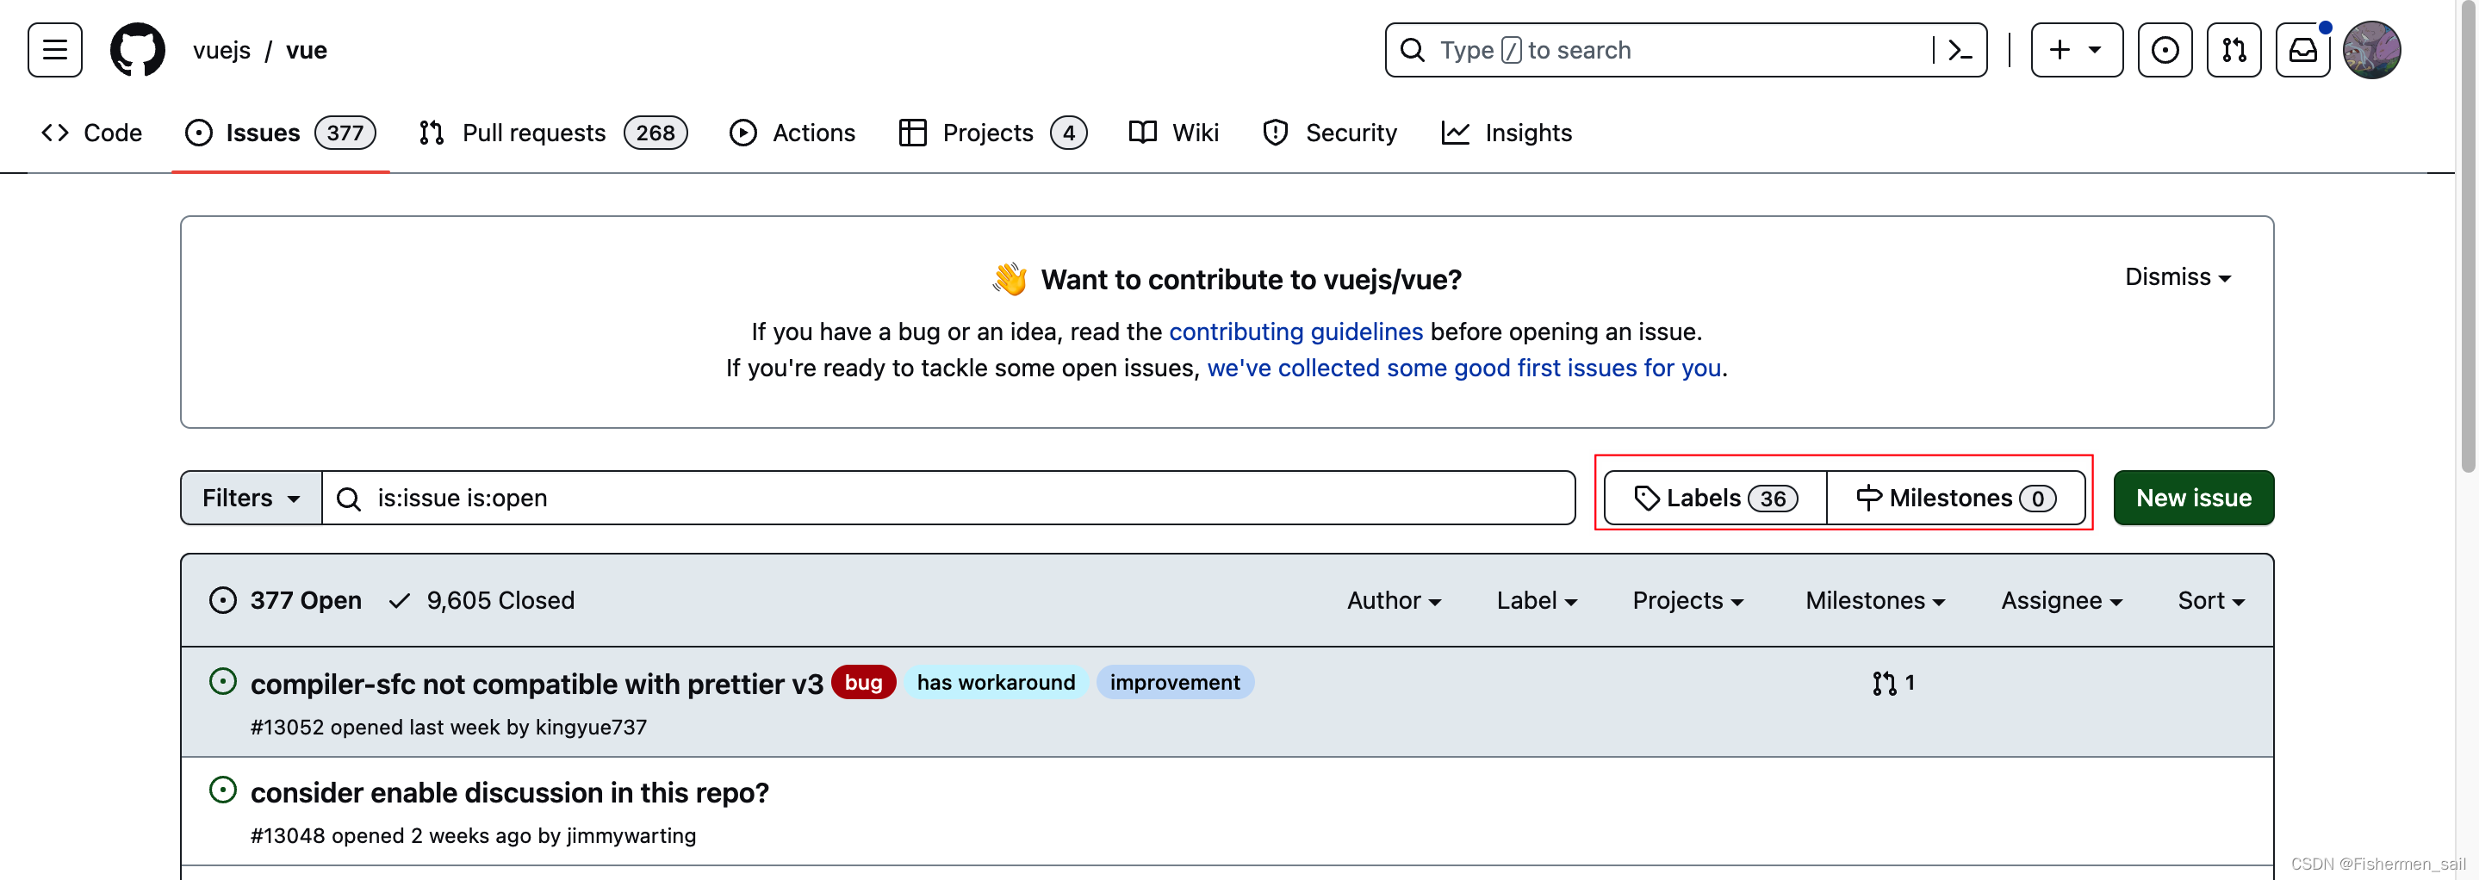Switch to the Code tab
Viewport: 2479px width, 880px height.
tap(92, 133)
